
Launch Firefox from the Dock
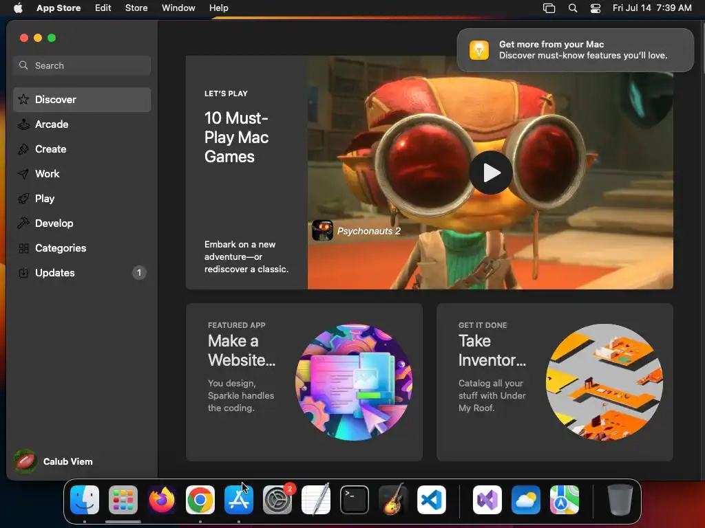[x=162, y=500]
